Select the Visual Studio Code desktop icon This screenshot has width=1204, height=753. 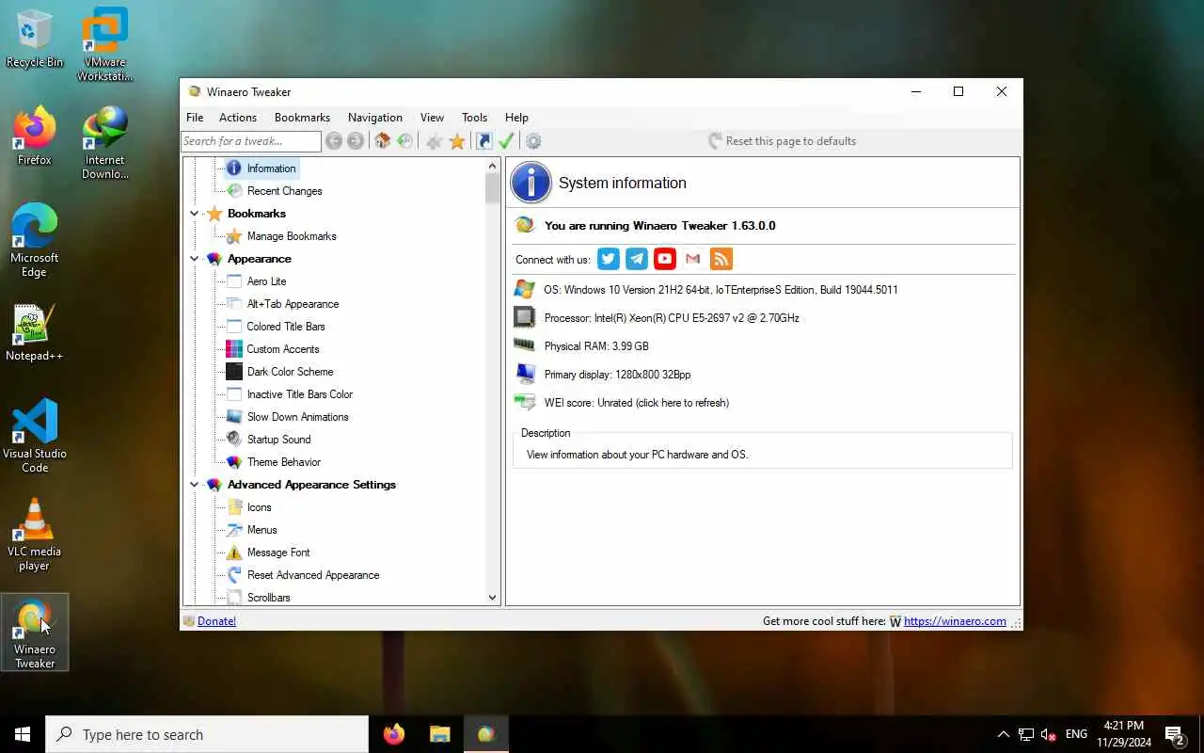tap(35, 436)
